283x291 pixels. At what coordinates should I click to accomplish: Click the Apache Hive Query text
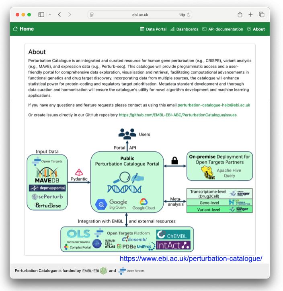point(229,173)
